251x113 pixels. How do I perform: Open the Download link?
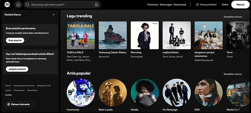coord(180,5)
